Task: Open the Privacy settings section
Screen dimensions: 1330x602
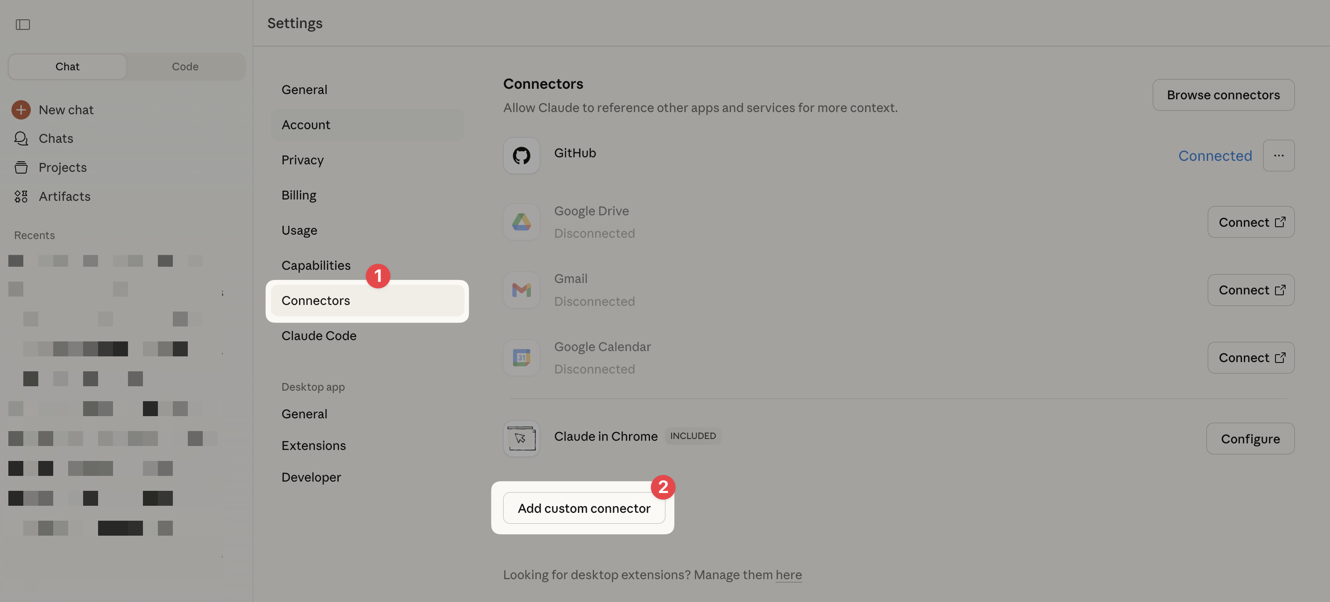Action: tap(302, 160)
